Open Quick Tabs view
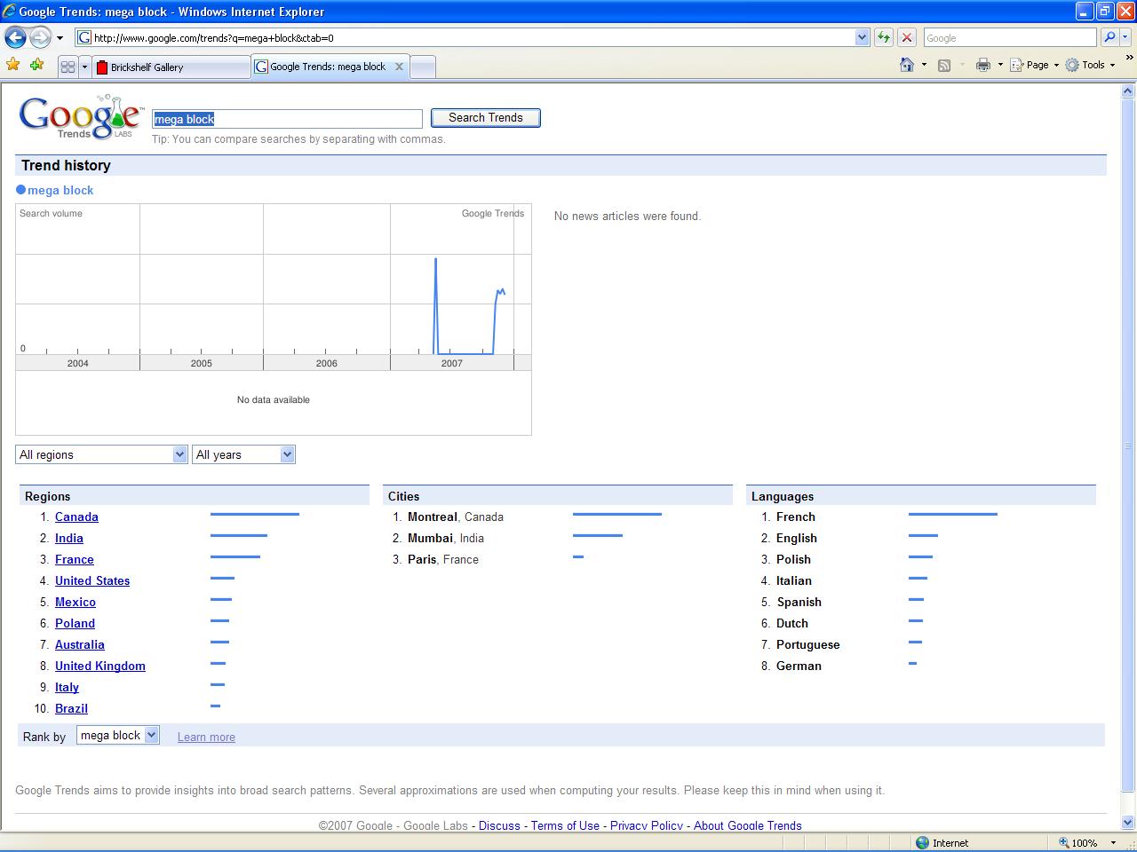Image resolution: width=1137 pixels, height=852 pixels. [70, 66]
